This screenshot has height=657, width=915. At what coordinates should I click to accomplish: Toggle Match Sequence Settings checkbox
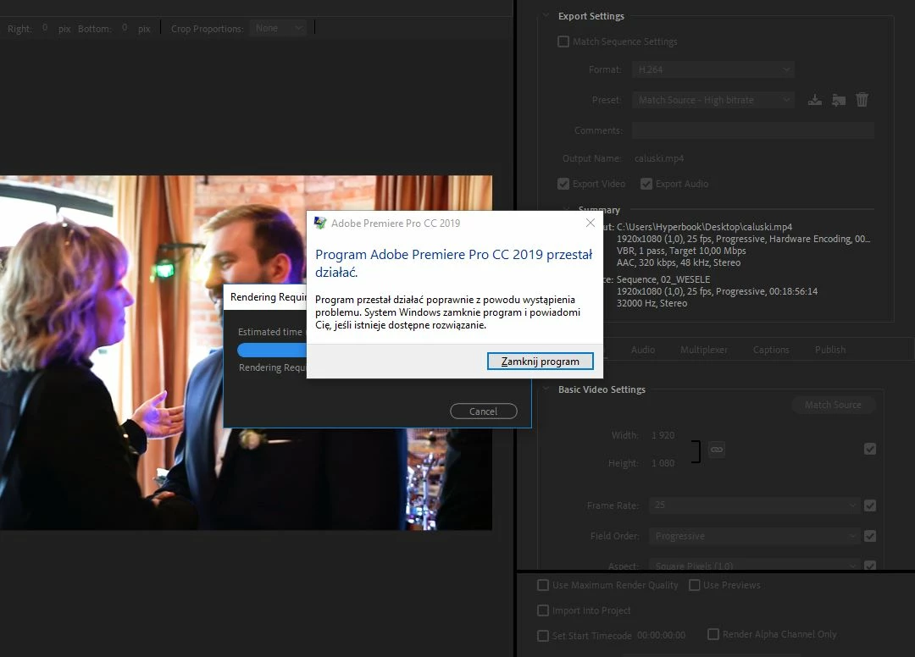point(563,41)
